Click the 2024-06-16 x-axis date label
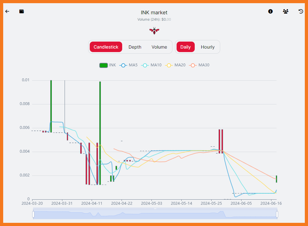 pyautogui.click(x=271, y=203)
